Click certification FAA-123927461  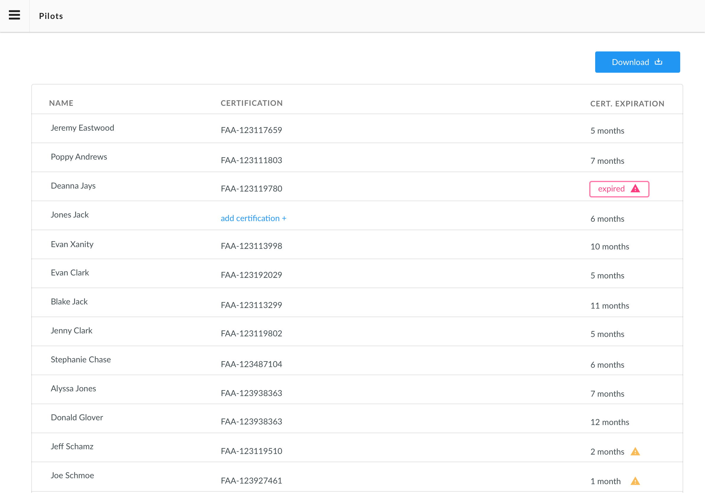[x=252, y=480]
